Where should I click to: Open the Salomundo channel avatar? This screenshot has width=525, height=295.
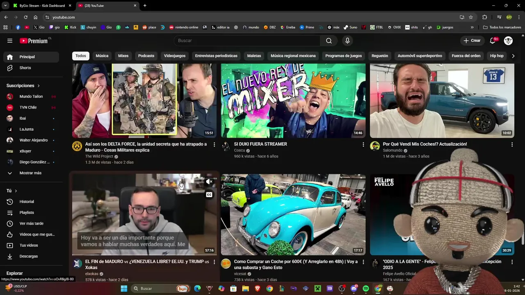coord(375,146)
